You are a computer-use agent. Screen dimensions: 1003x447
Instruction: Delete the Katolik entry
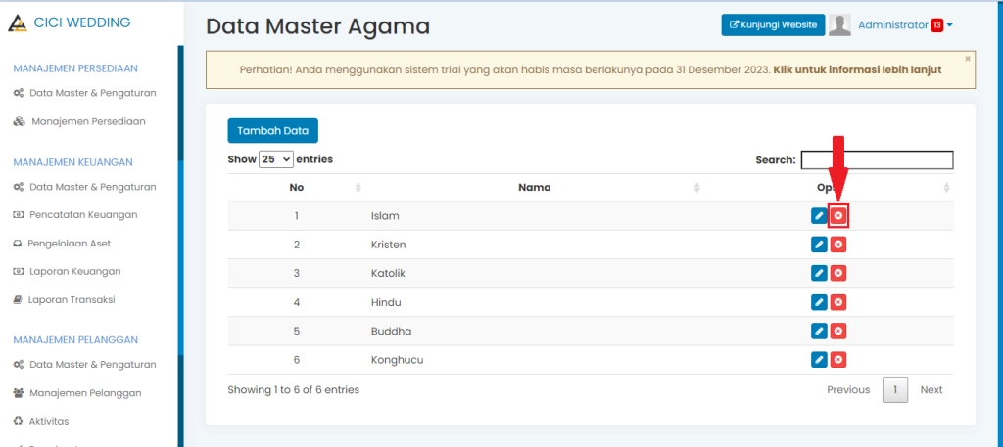[x=838, y=274]
